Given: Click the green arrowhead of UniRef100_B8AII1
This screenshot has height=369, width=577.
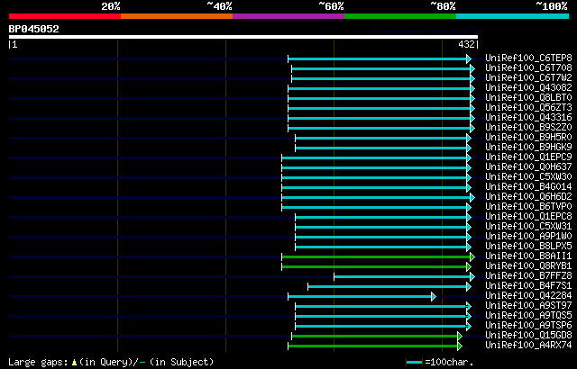Looking at the screenshot, I should [x=472, y=256].
